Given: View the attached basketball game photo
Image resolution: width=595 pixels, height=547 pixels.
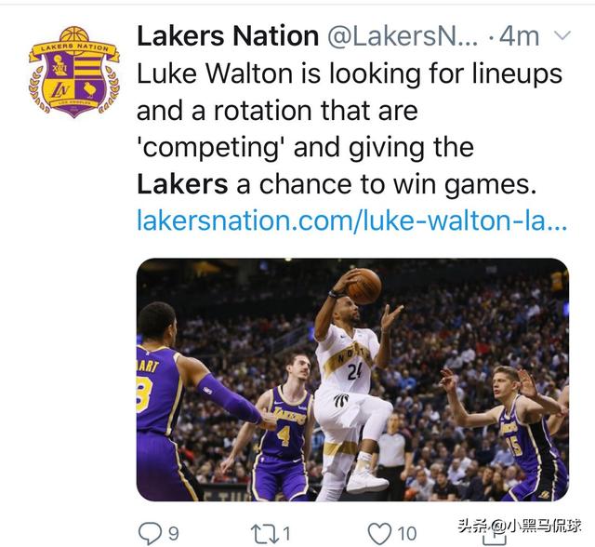Looking at the screenshot, I should 352,380.
